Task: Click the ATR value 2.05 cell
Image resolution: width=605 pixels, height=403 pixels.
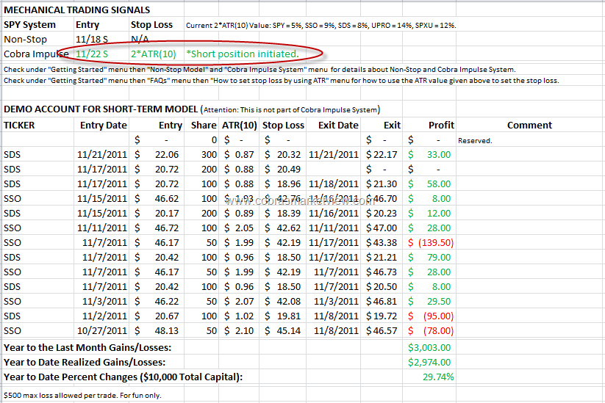Action: 239,228
